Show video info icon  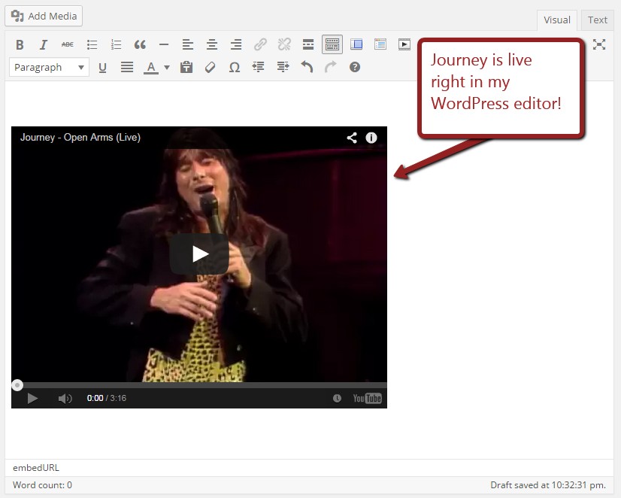(x=371, y=138)
